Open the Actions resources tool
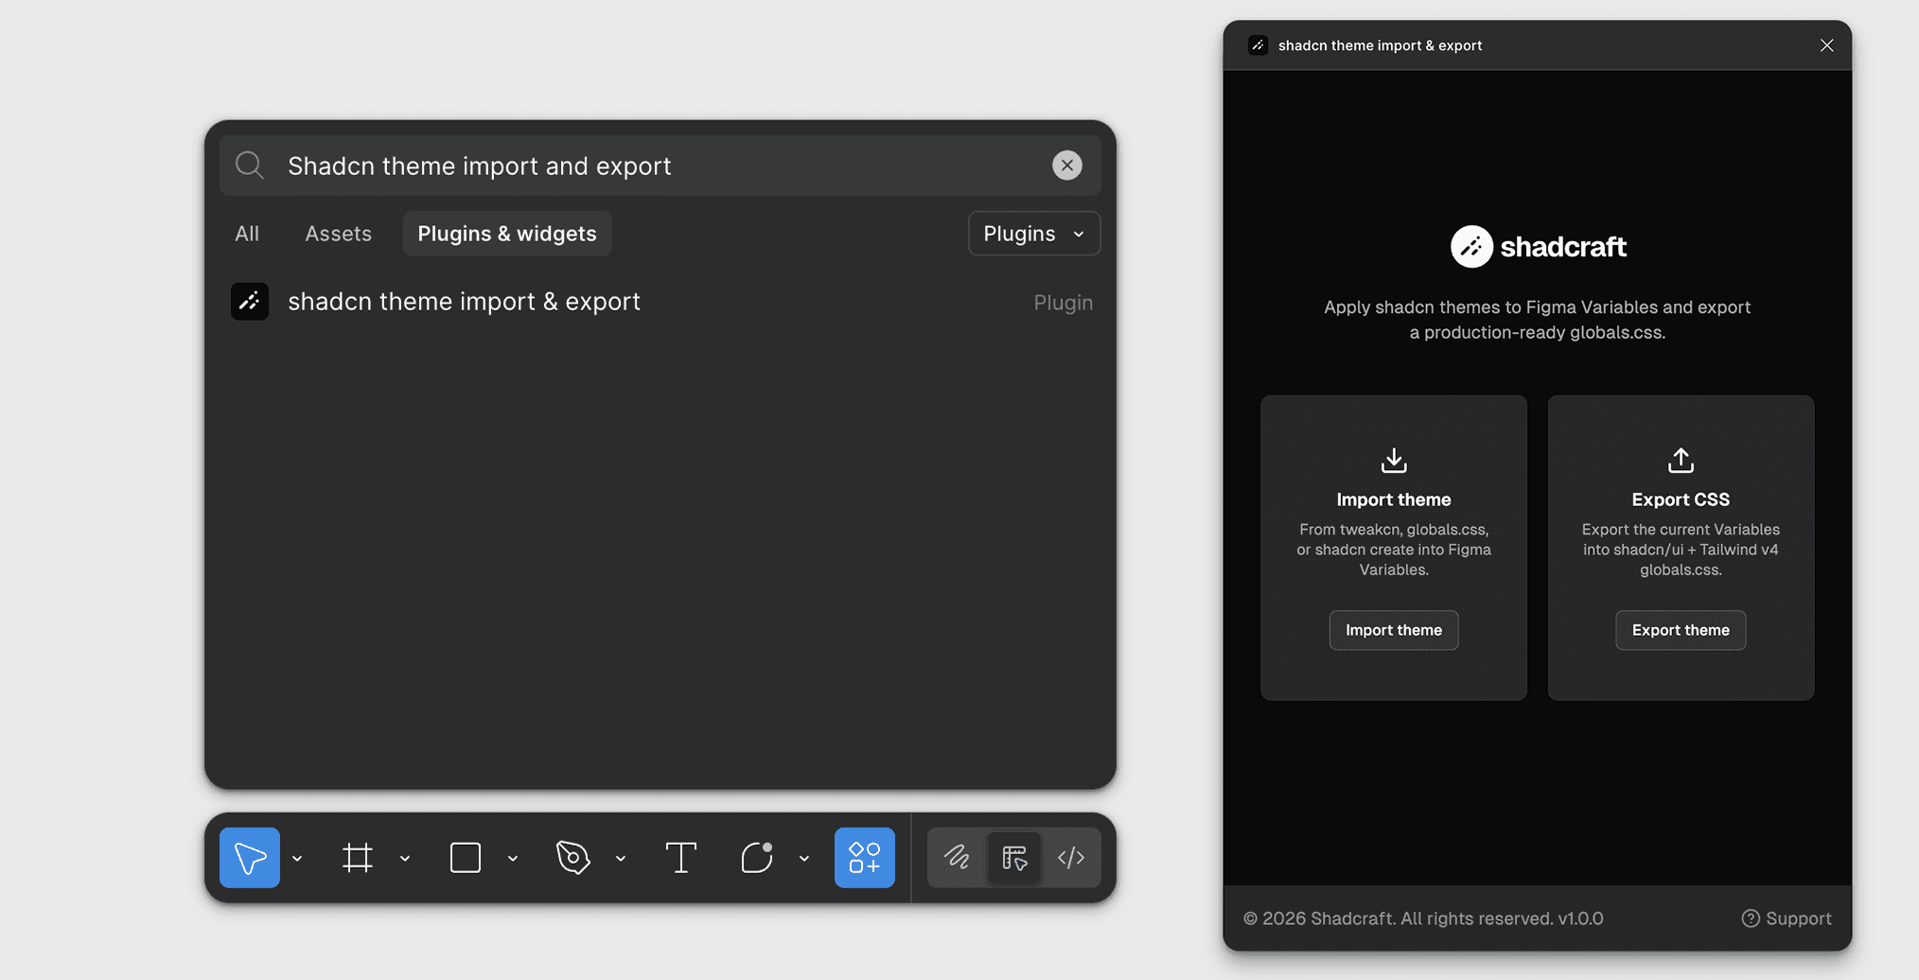1919x980 pixels. [x=865, y=858]
